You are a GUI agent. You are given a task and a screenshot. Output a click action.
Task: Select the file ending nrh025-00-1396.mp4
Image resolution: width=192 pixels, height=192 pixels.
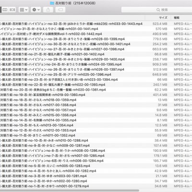96,74
